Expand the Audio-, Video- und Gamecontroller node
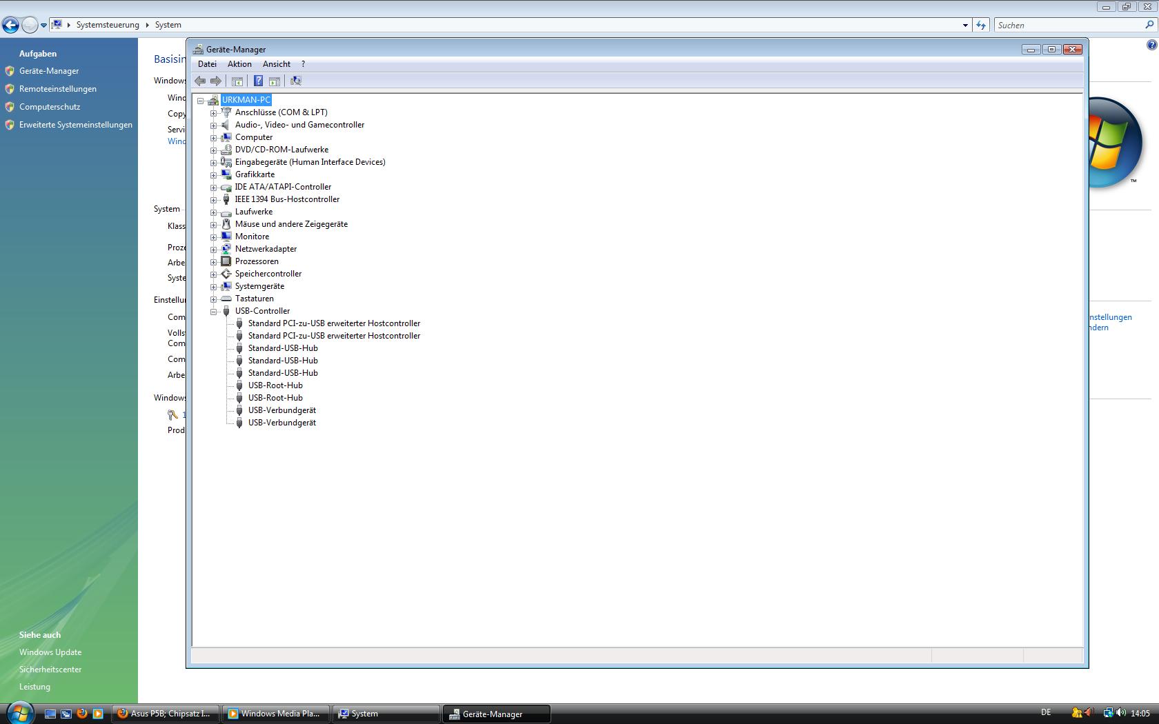Image resolution: width=1159 pixels, height=724 pixels. pyautogui.click(x=214, y=125)
